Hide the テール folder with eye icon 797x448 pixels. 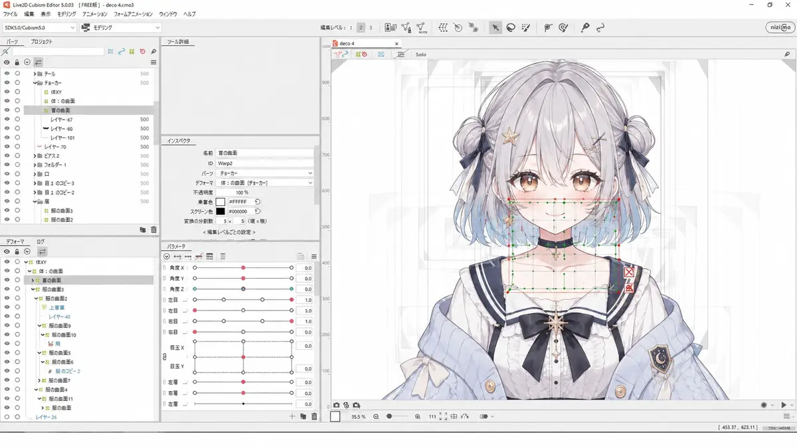coord(7,74)
